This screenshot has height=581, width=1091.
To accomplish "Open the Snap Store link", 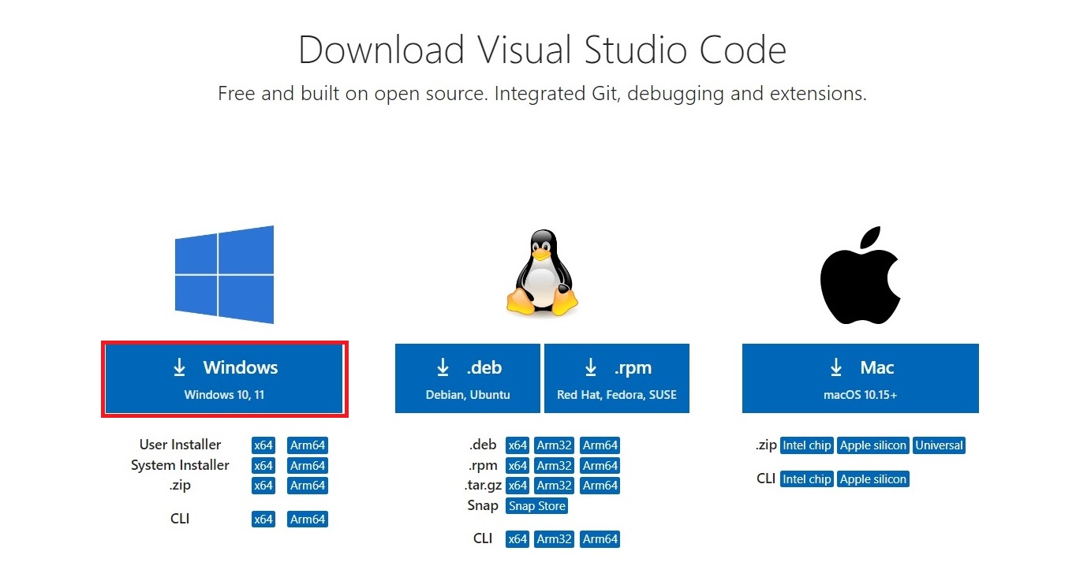I will point(537,506).
